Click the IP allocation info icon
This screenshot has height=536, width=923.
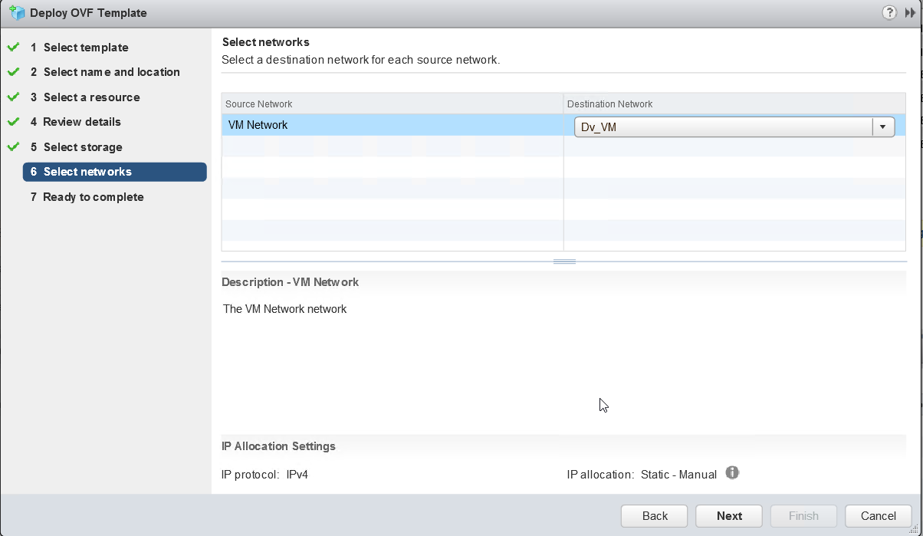(732, 473)
